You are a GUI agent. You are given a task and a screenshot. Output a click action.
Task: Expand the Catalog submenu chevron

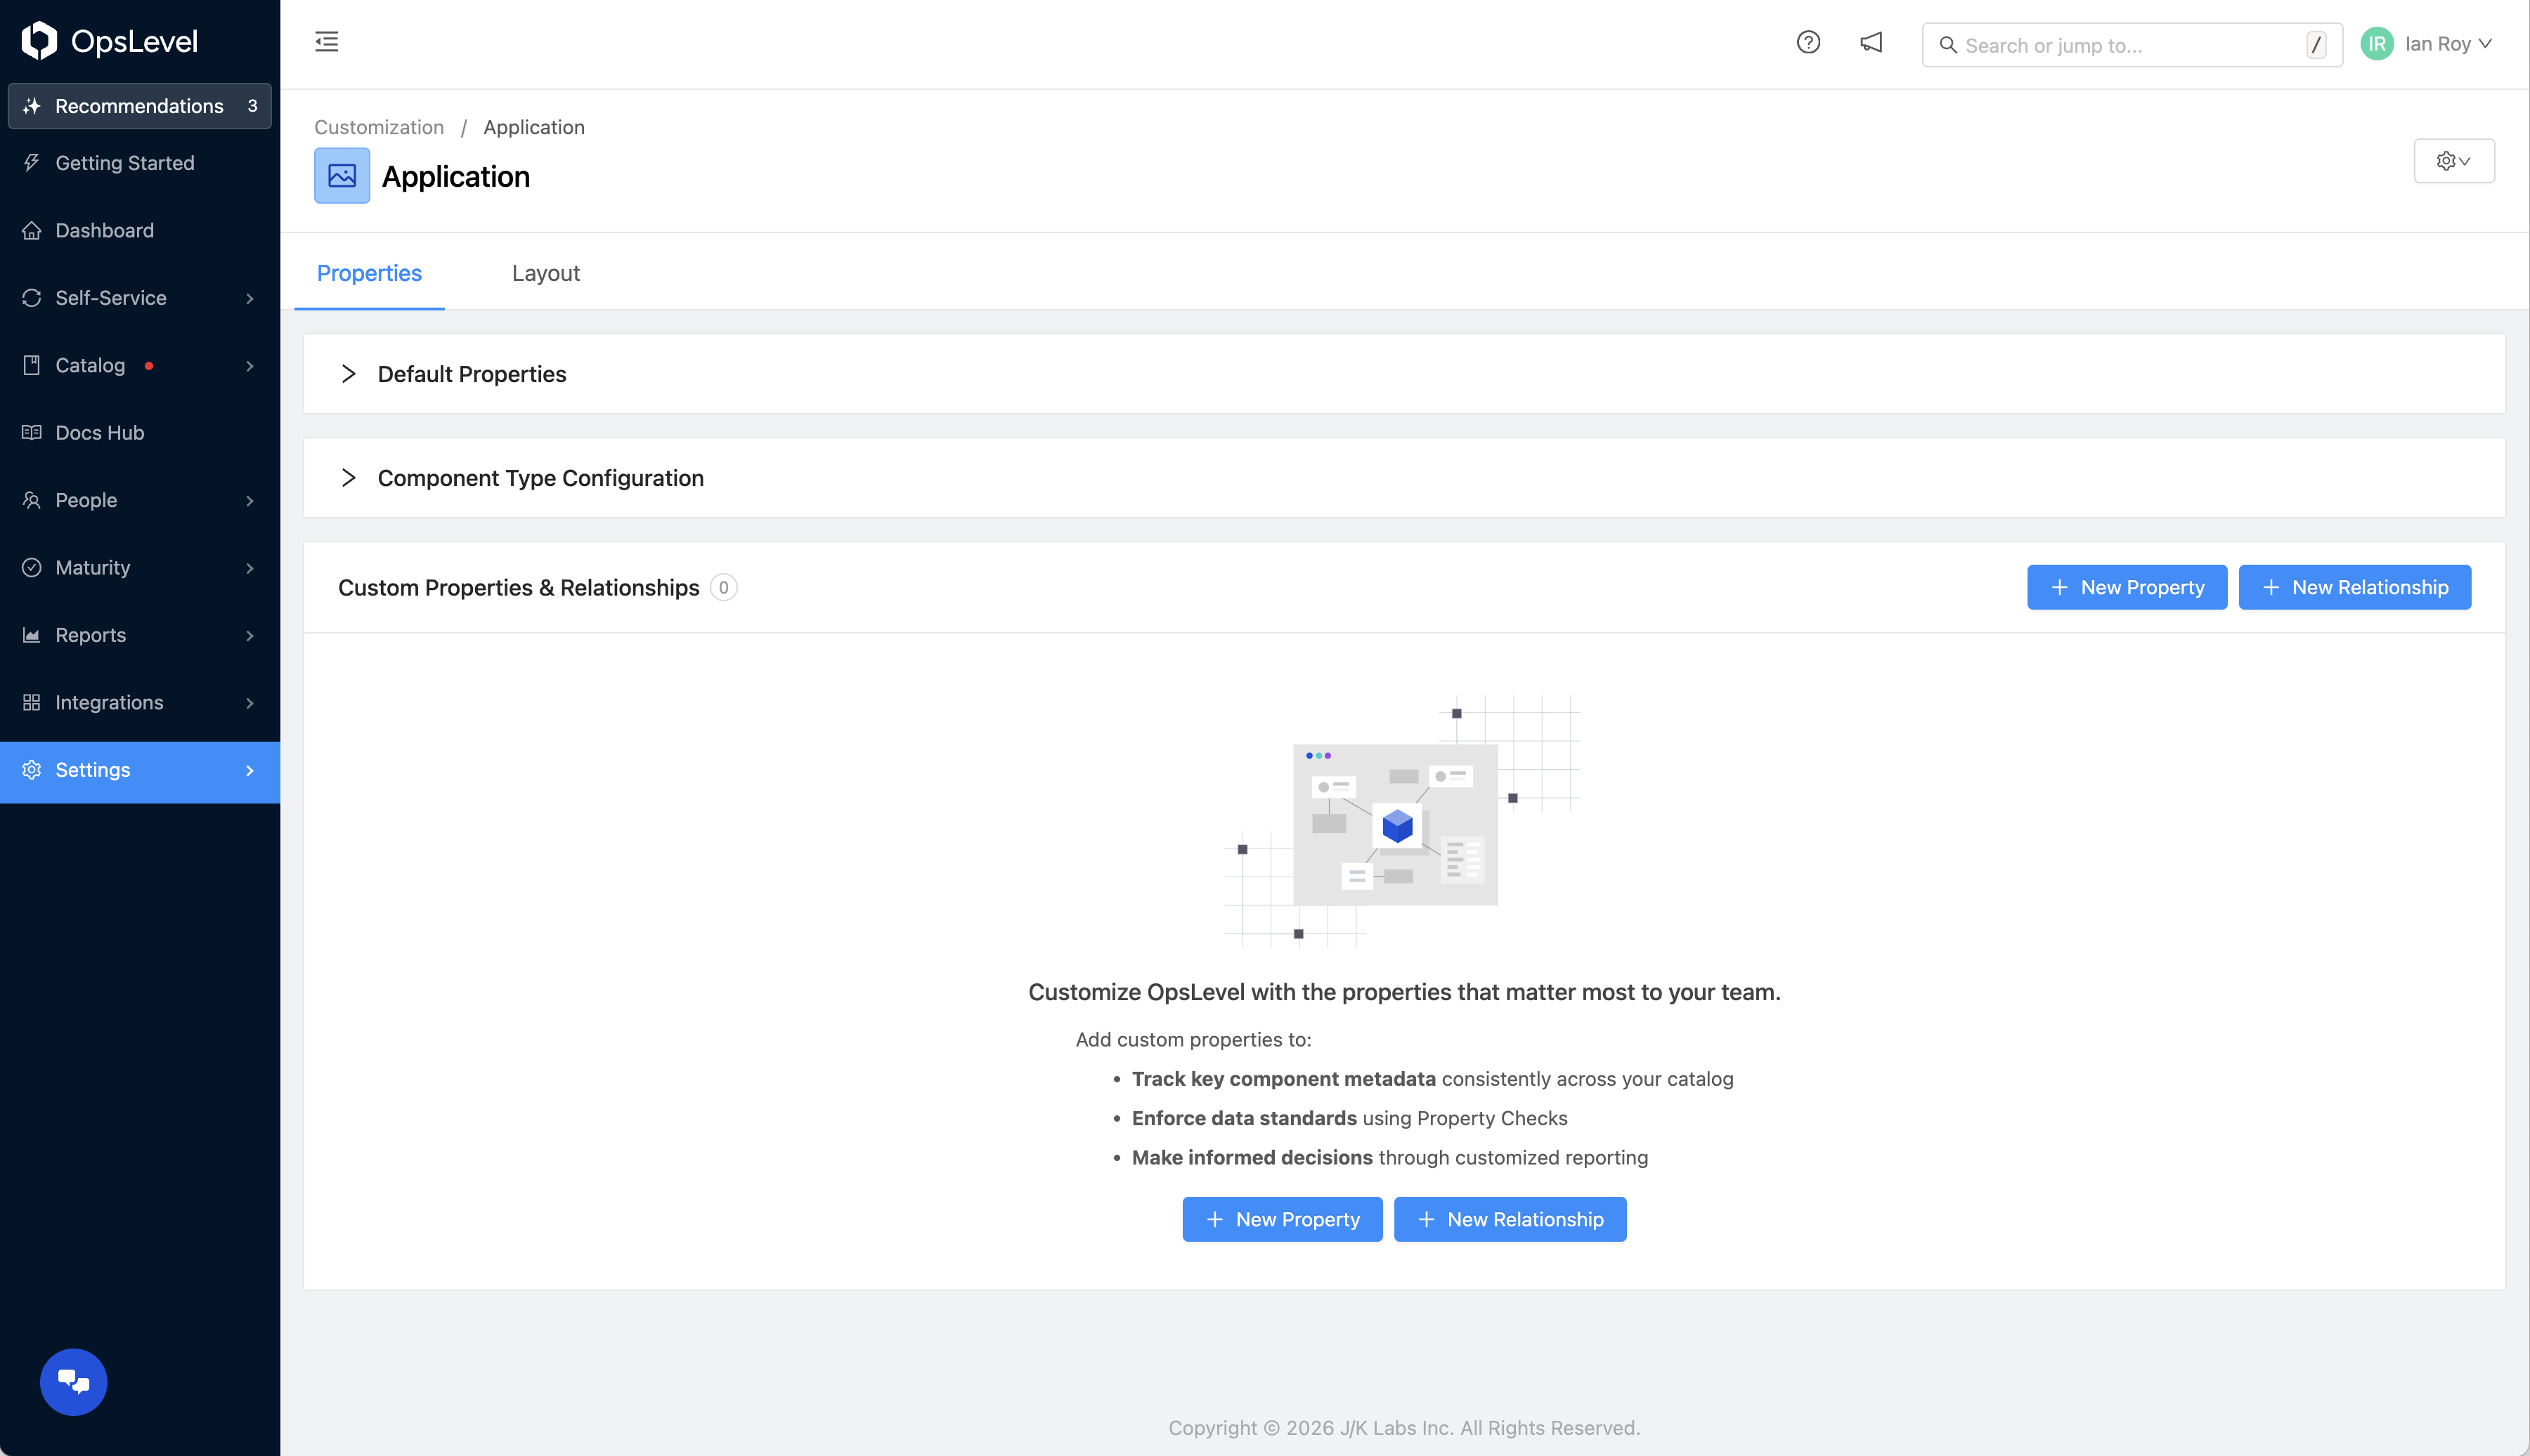coord(249,366)
